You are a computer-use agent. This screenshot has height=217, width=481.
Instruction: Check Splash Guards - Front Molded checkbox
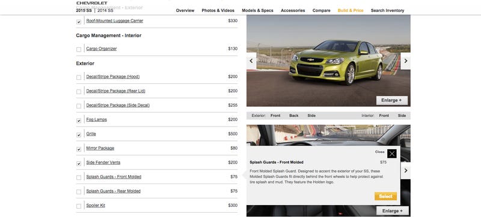(79, 177)
